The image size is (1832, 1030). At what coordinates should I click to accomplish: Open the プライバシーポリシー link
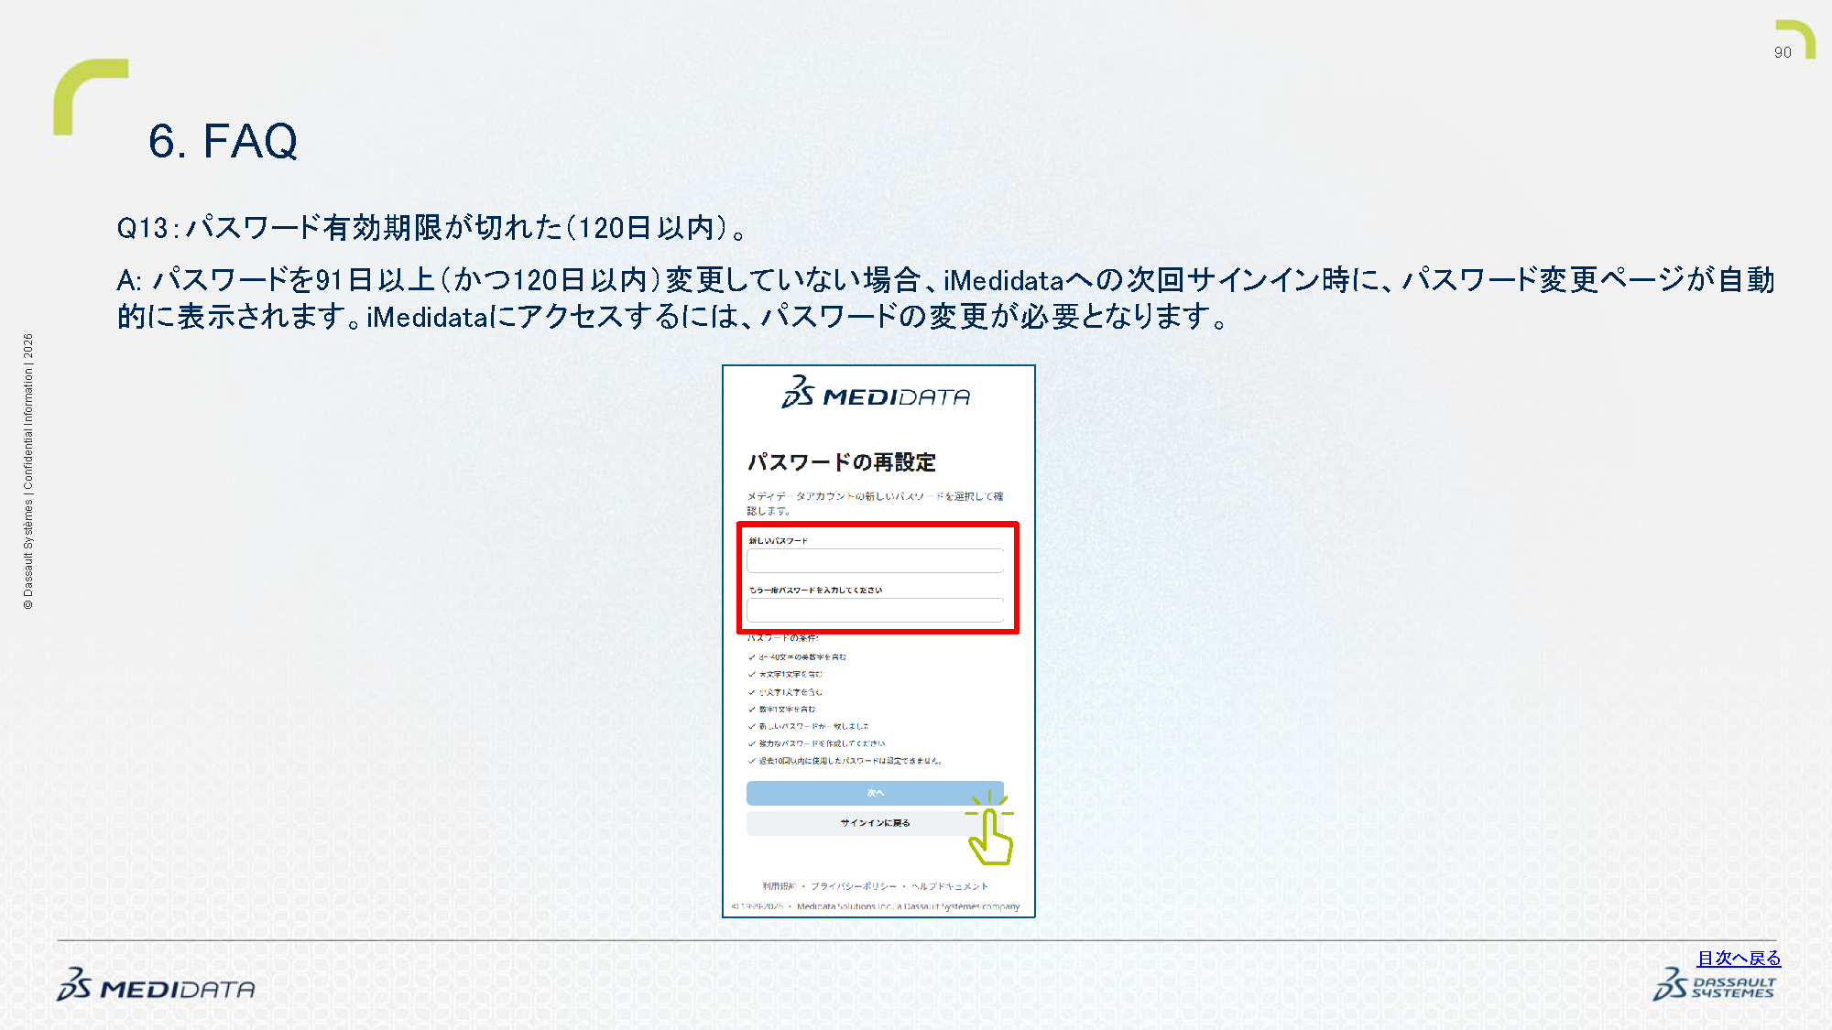pos(854,886)
